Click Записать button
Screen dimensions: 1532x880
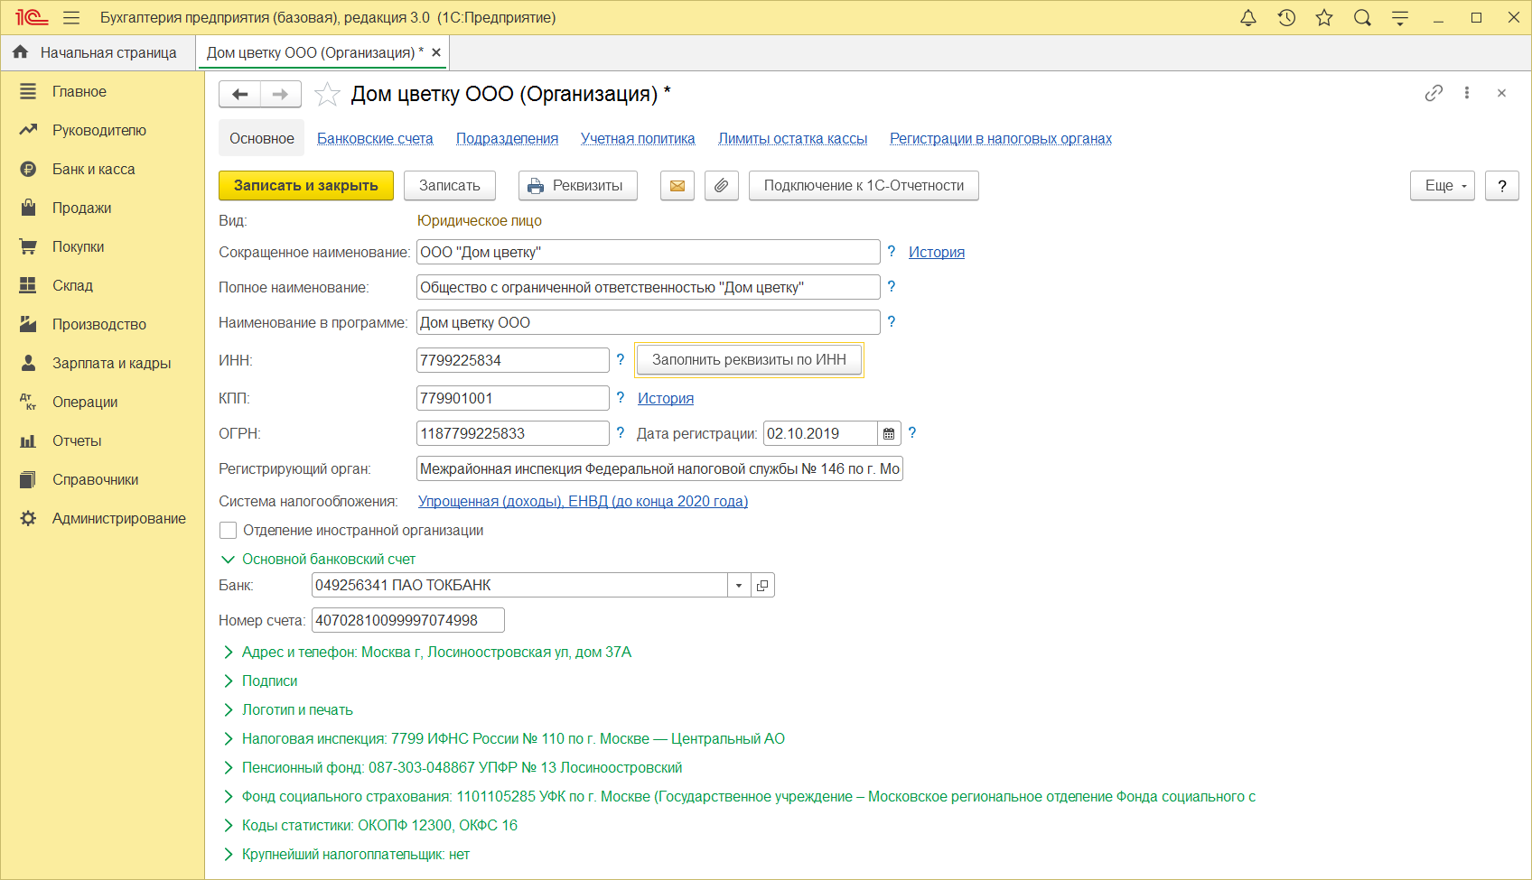450,186
